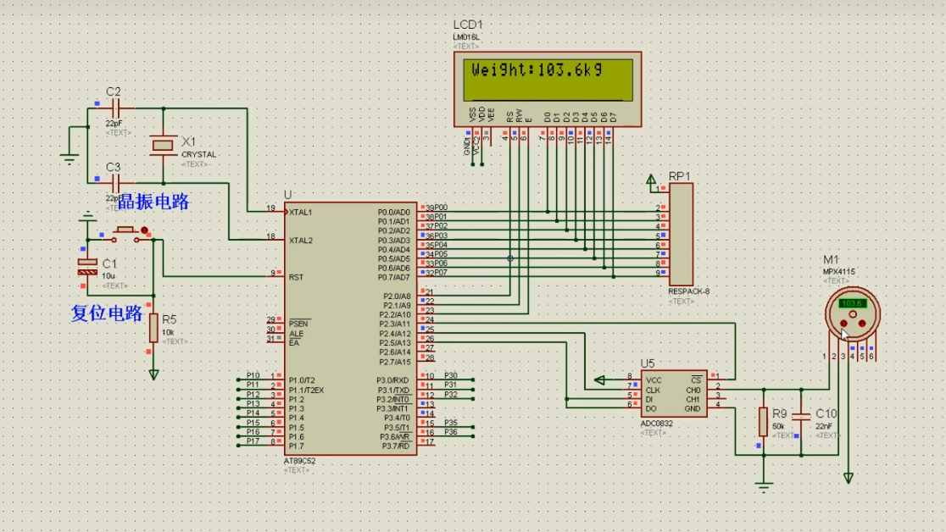Select the C1 electrolytic capacitor symbol
Screen dimensions: 946x532
tap(87, 267)
